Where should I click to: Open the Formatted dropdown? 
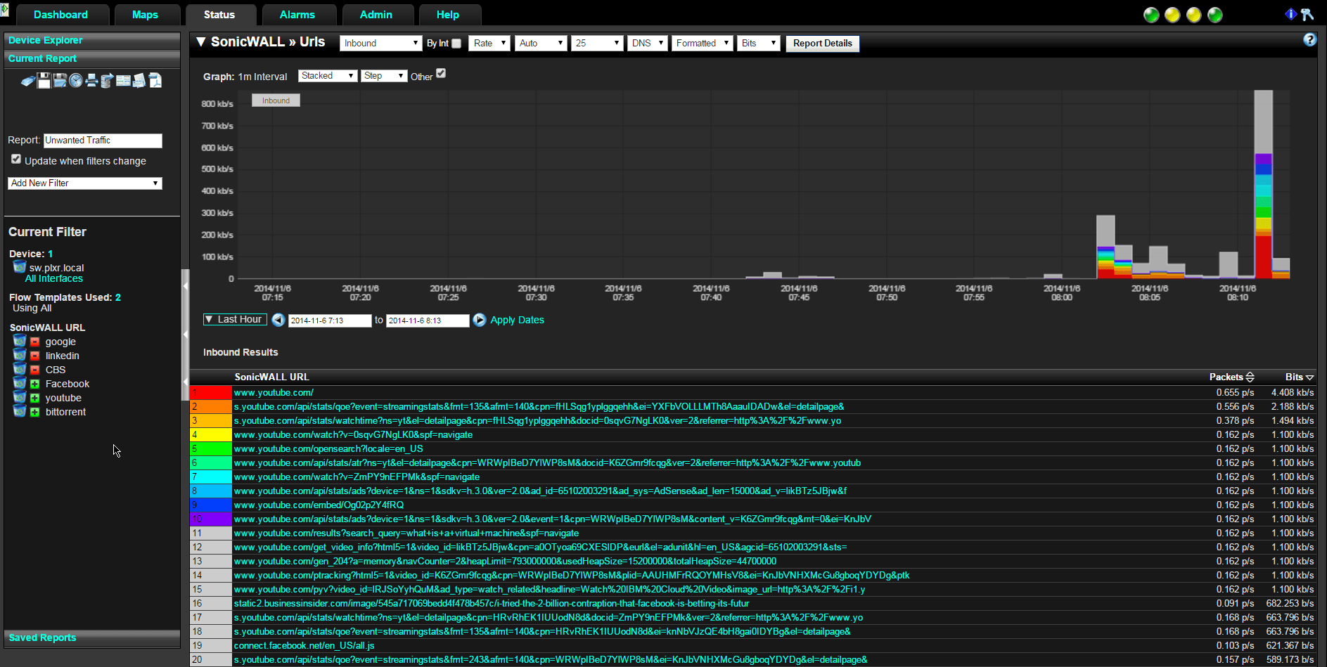(x=703, y=43)
